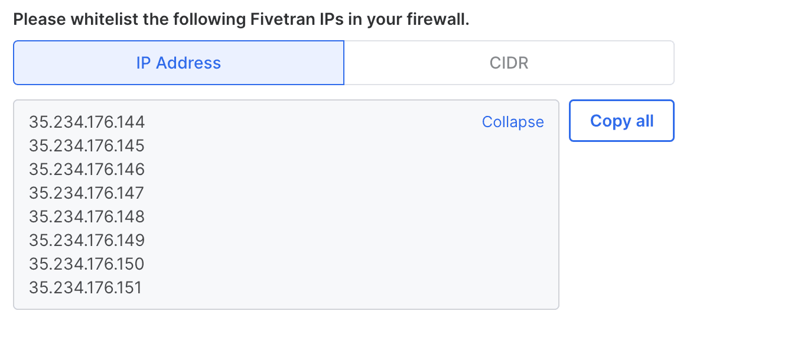This screenshot has height=356, width=794.
Task: Collapse the IP address list
Action: pos(512,122)
